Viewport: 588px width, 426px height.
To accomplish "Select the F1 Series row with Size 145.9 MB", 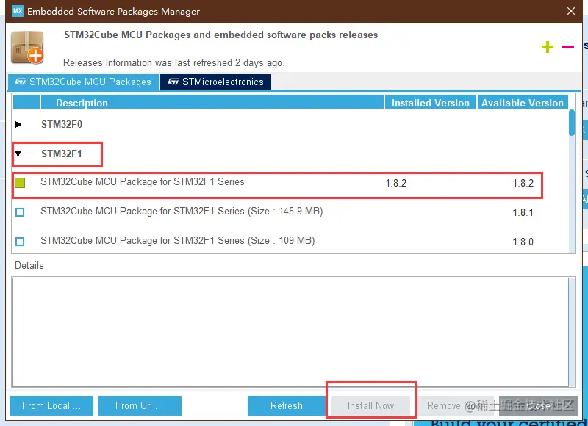I will point(182,212).
